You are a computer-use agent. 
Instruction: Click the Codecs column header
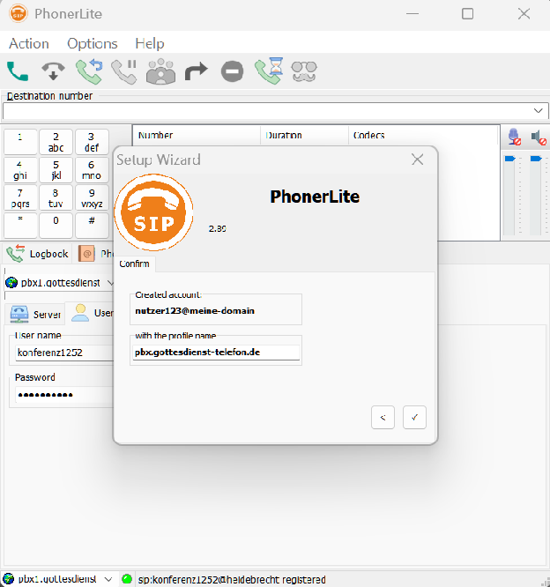tap(423, 135)
